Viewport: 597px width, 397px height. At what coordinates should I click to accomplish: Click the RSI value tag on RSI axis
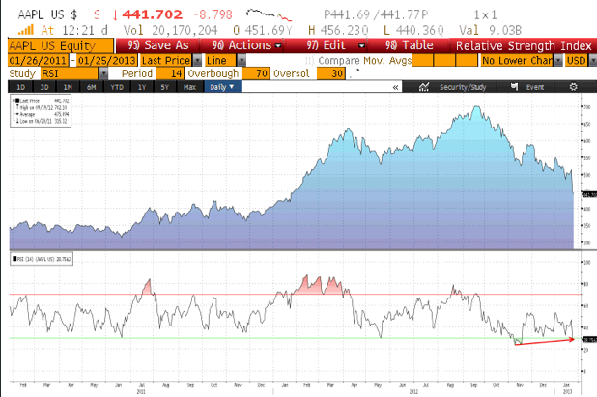pyautogui.click(x=590, y=339)
